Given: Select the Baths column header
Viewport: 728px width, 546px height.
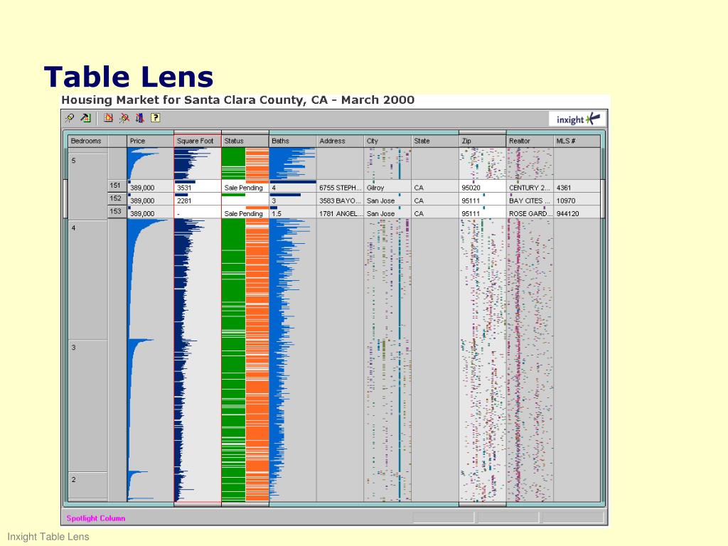Looking at the screenshot, I should [292, 141].
